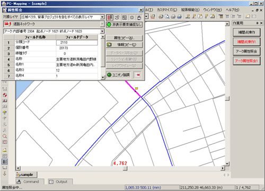This screenshot has height=191, width=265.
Task: Click the yellow triangle ruler icon in left toolbar
Action: pyautogui.click(x=5, y=150)
